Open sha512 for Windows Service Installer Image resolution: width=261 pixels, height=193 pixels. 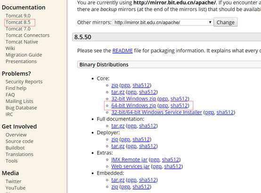(x=225, y=113)
